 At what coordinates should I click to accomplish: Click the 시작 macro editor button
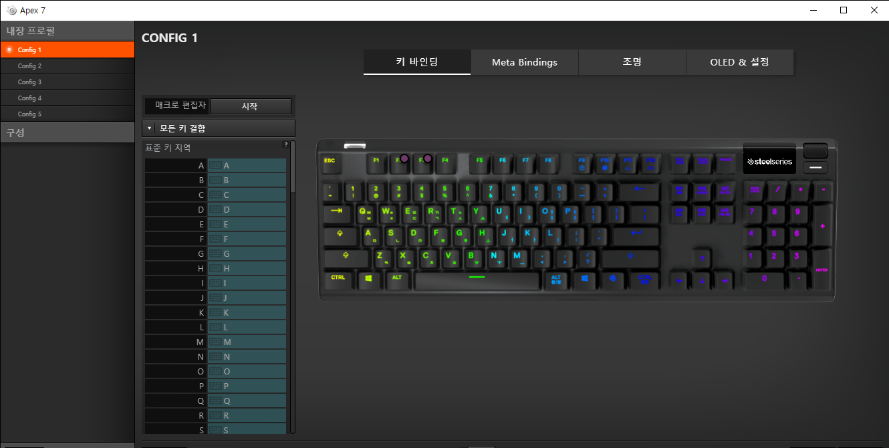tap(250, 106)
